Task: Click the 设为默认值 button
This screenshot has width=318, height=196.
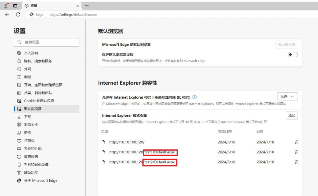Action: click(x=287, y=44)
